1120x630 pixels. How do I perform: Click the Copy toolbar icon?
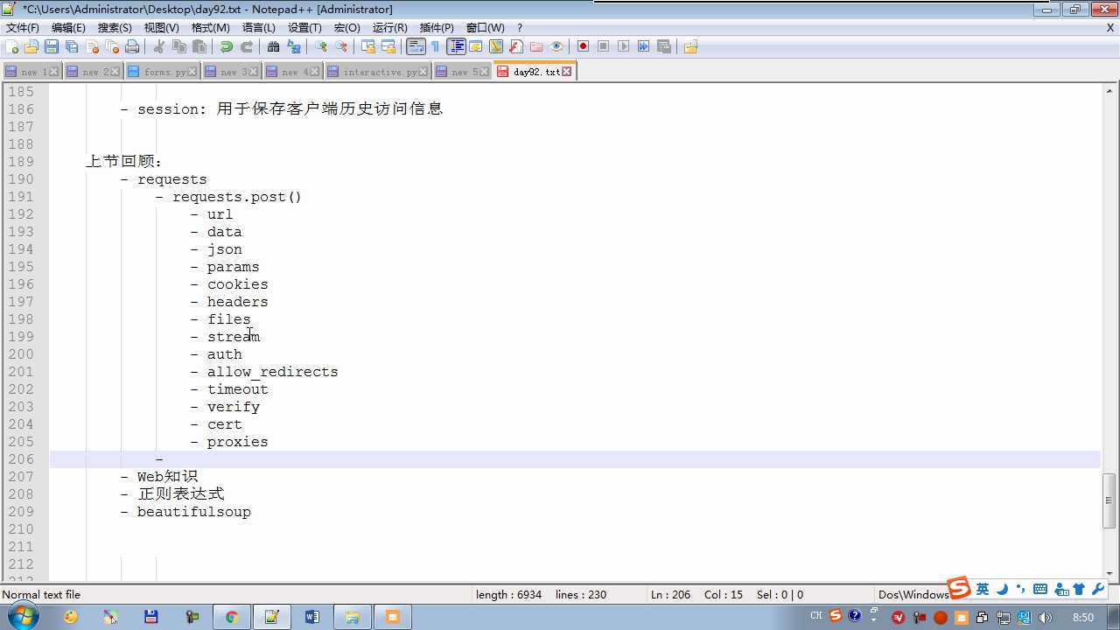click(x=179, y=46)
